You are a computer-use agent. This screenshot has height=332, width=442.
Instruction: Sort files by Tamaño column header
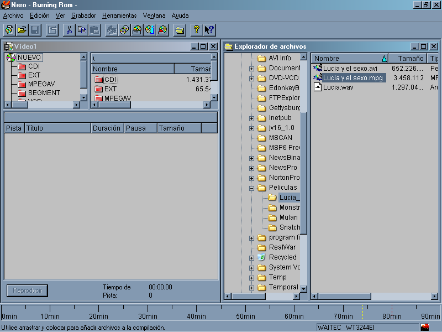pos(407,58)
